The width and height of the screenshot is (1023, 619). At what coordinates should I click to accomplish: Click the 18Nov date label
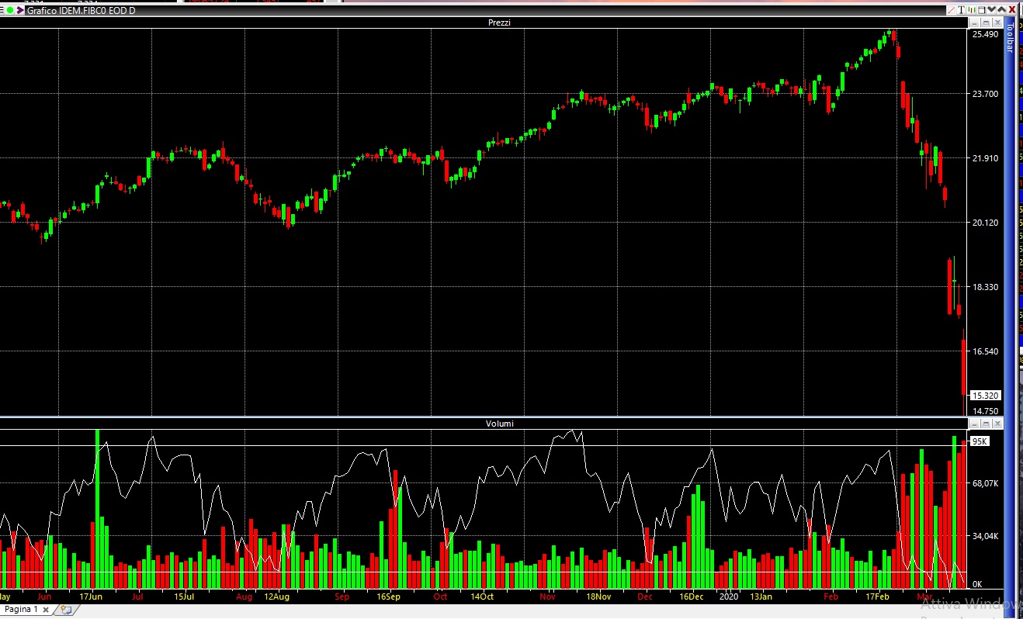(x=598, y=597)
